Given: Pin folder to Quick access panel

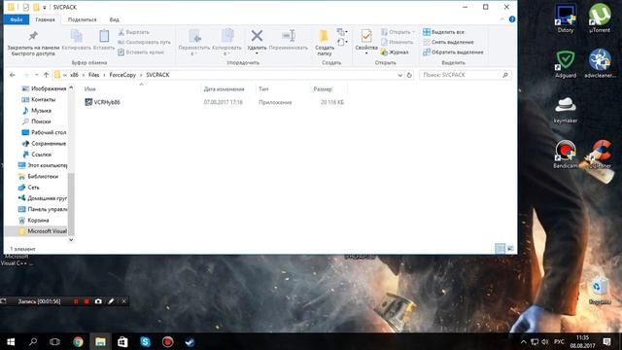Looking at the screenshot, I should tap(33, 43).
